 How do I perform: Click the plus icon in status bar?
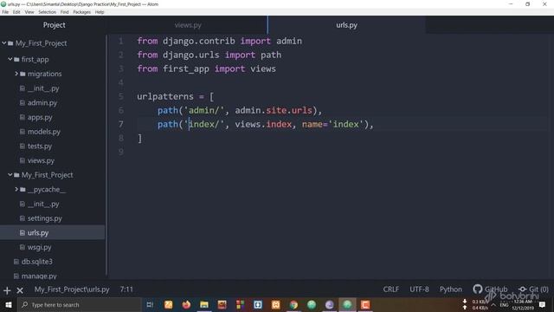(7, 291)
